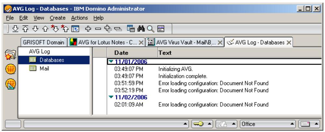The image size is (325, 132).
Task: Click the Mail view icon in navigator
Action: click(x=33, y=68)
